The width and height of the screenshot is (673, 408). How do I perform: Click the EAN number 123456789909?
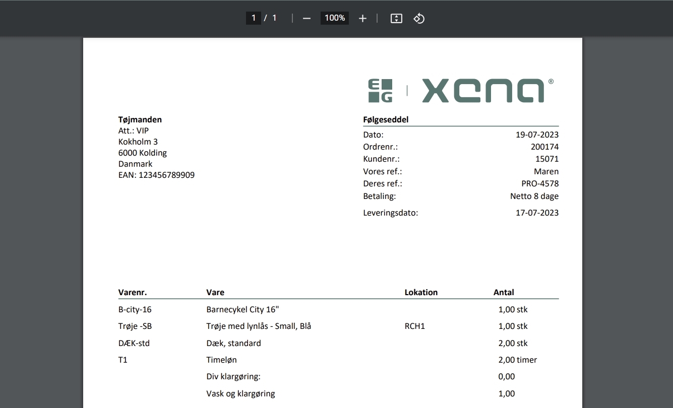(x=166, y=175)
